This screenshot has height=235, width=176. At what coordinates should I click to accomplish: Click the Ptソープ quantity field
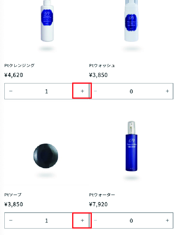point(47,221)
